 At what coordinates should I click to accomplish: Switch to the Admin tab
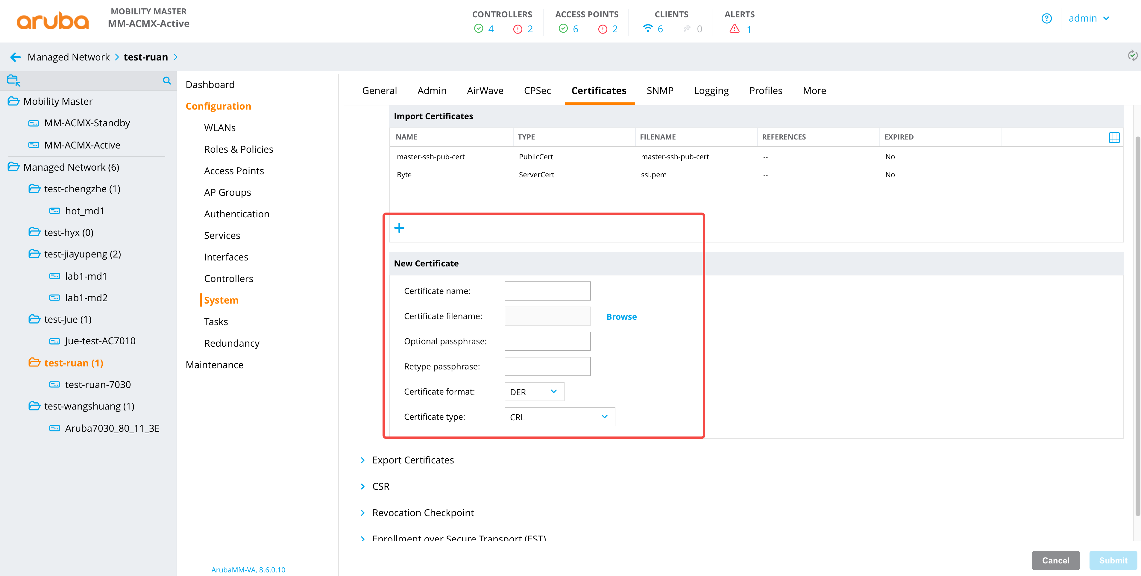432,91
